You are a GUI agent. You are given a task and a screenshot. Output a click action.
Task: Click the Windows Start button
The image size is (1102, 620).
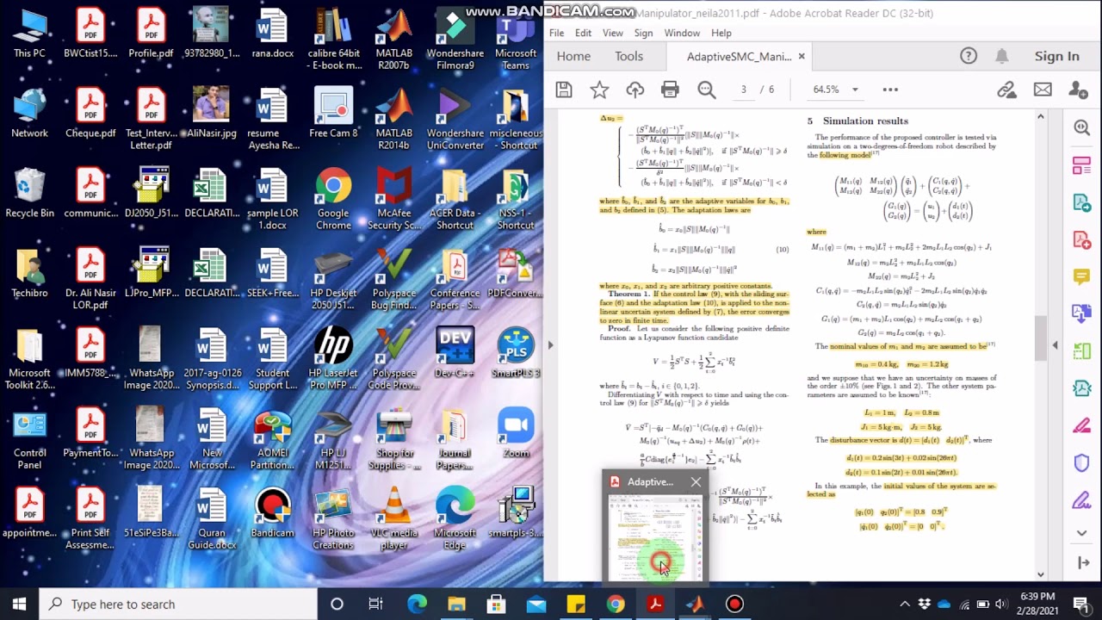(19, 604)
